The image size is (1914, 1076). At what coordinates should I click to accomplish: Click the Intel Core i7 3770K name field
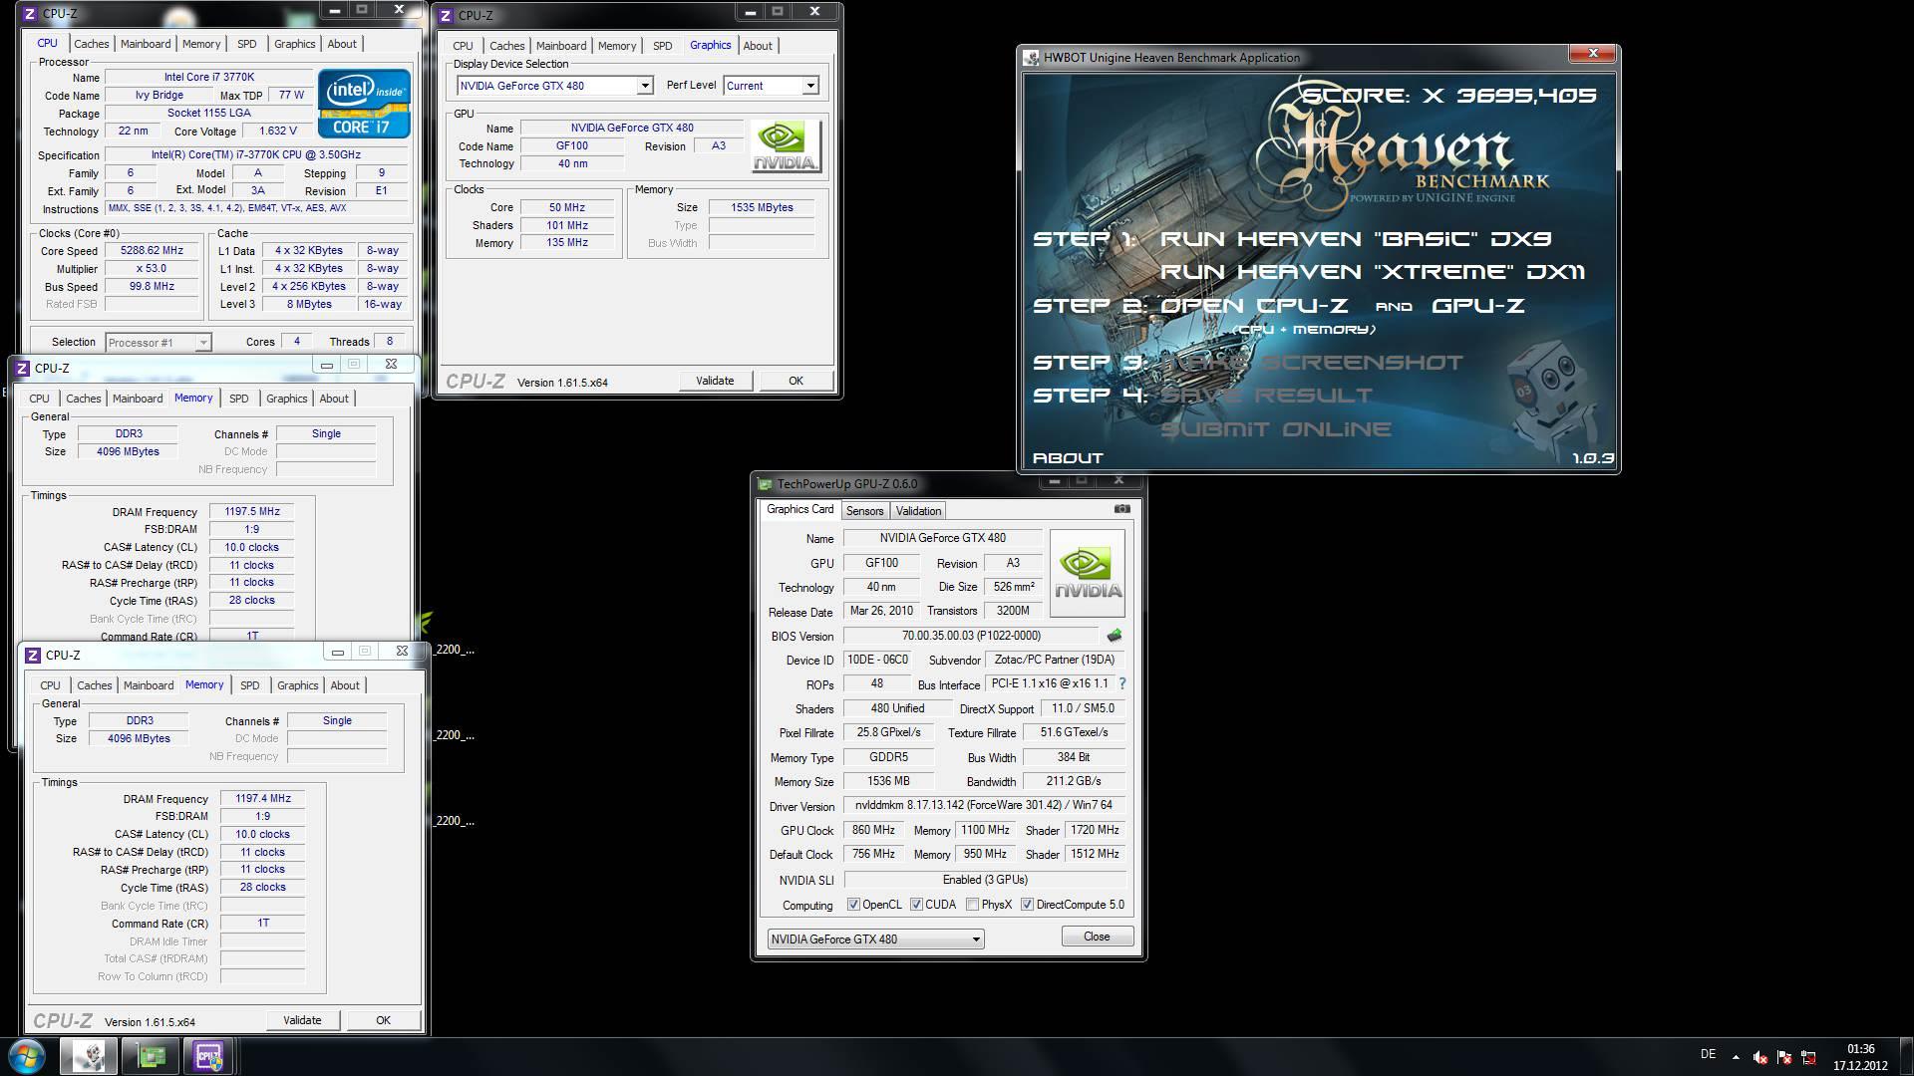[209, 78]
